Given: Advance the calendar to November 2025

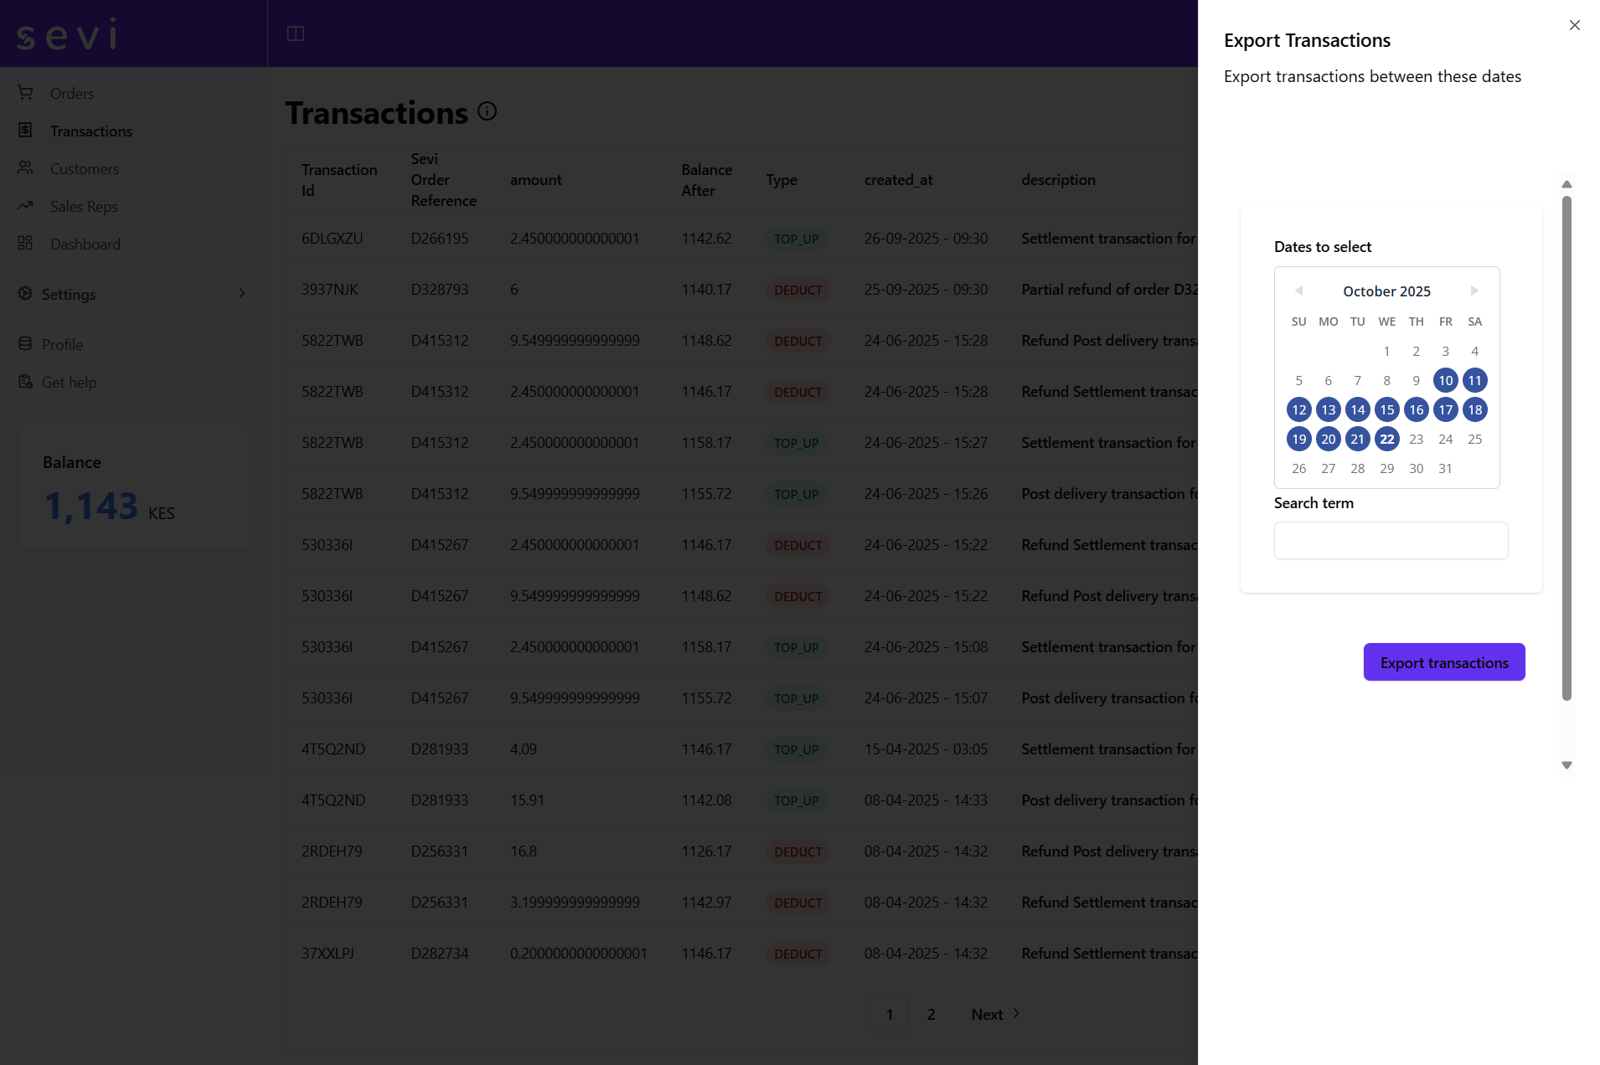Looking at the screenshot, I should pyautogui.click(x=1474, y=291).
